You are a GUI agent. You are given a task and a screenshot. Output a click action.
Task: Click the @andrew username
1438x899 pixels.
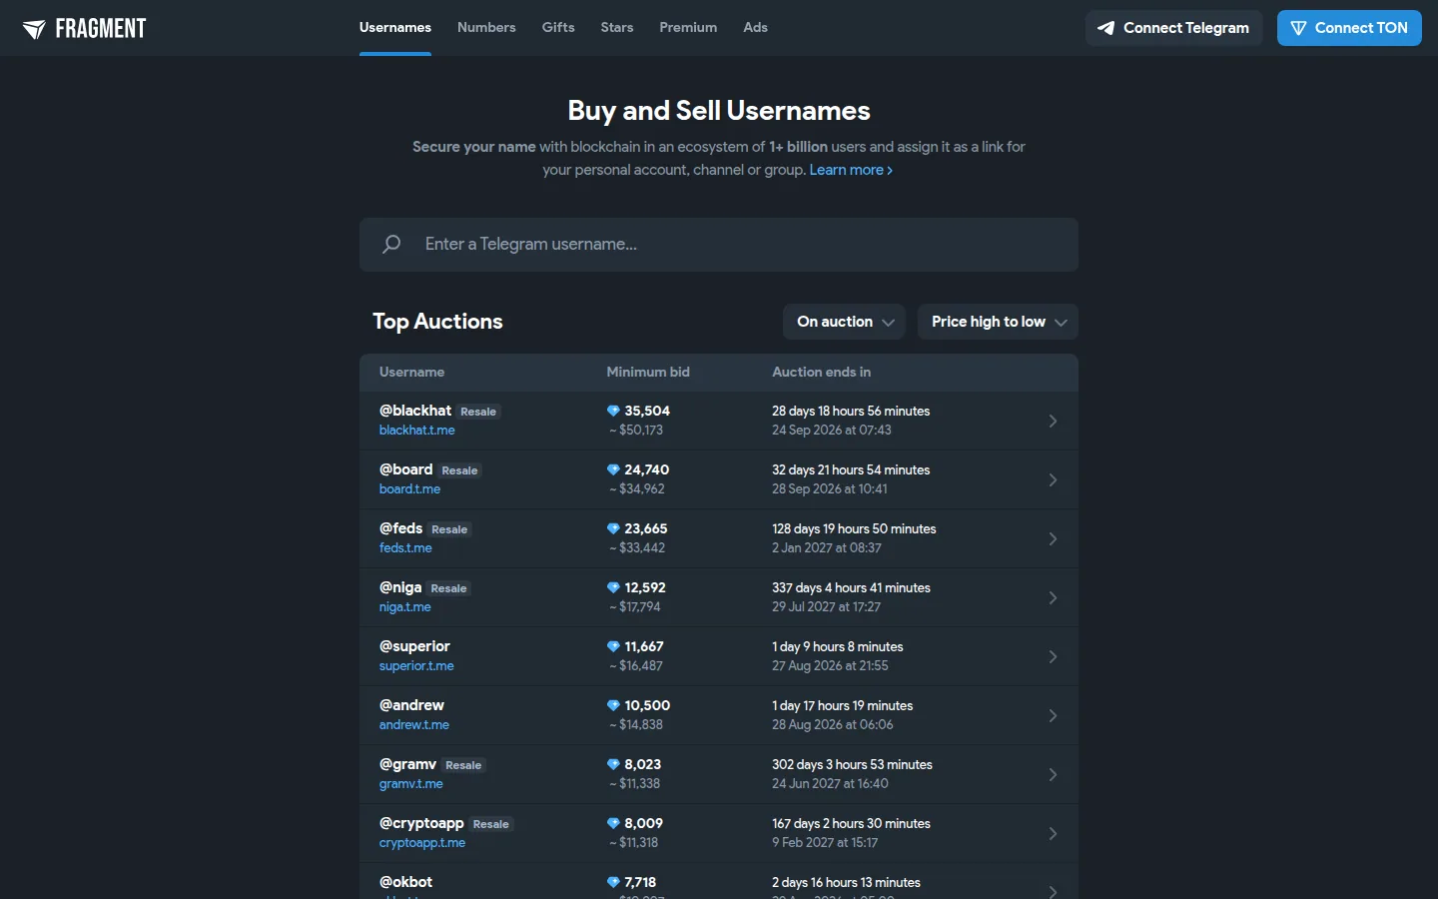(411, 705)
